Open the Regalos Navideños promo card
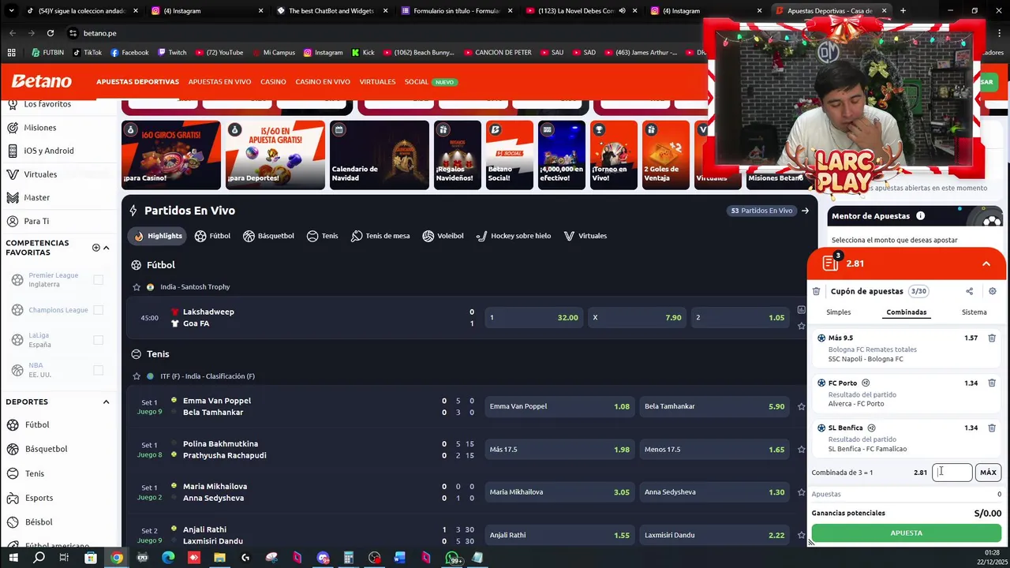 point(457,155)
